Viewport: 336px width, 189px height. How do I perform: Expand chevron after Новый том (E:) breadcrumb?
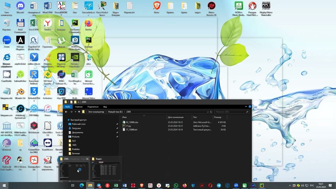tap(124, 112)
